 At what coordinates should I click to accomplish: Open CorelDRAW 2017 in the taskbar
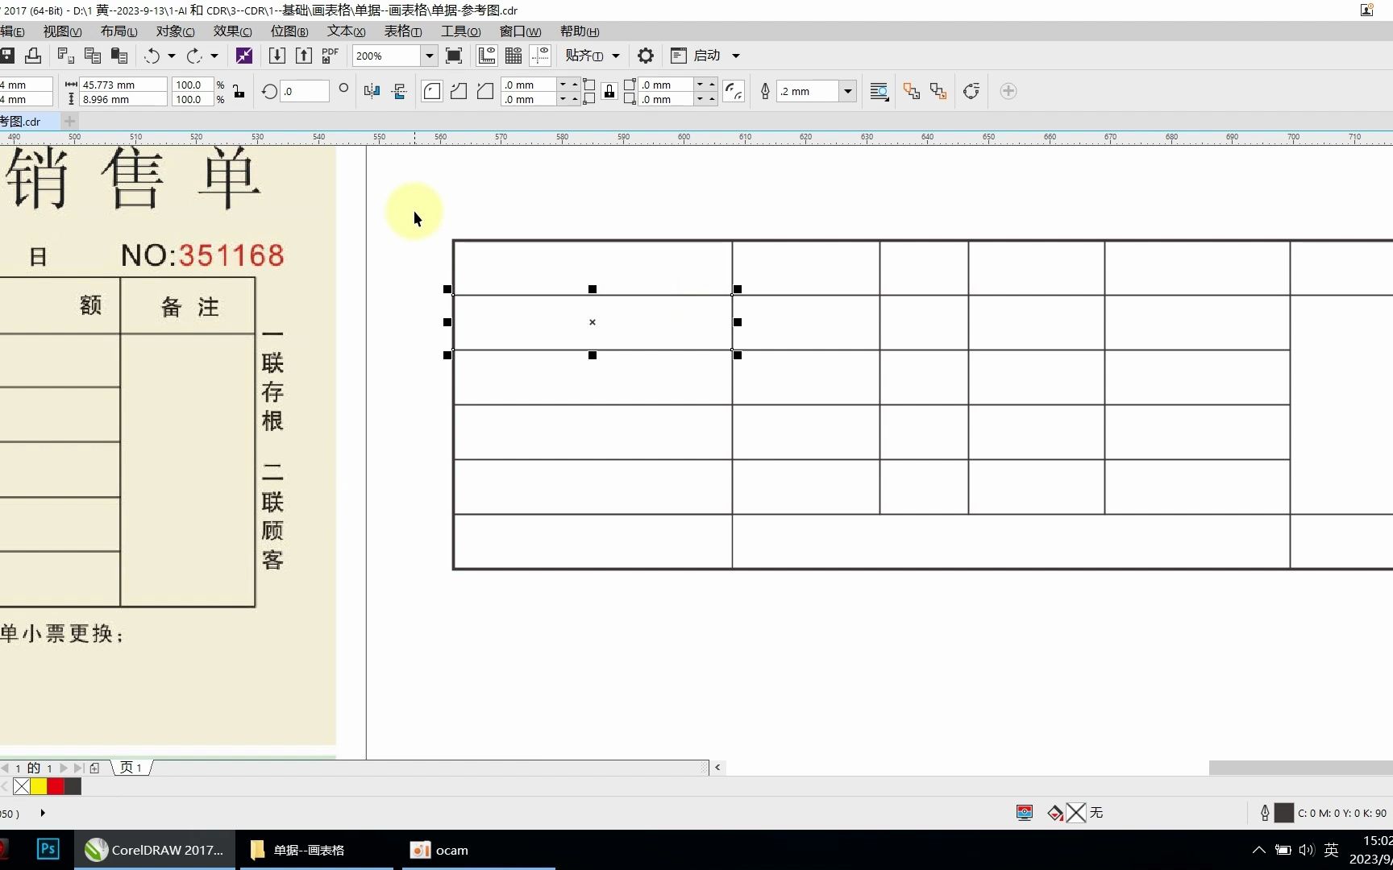tap(155, 850)
